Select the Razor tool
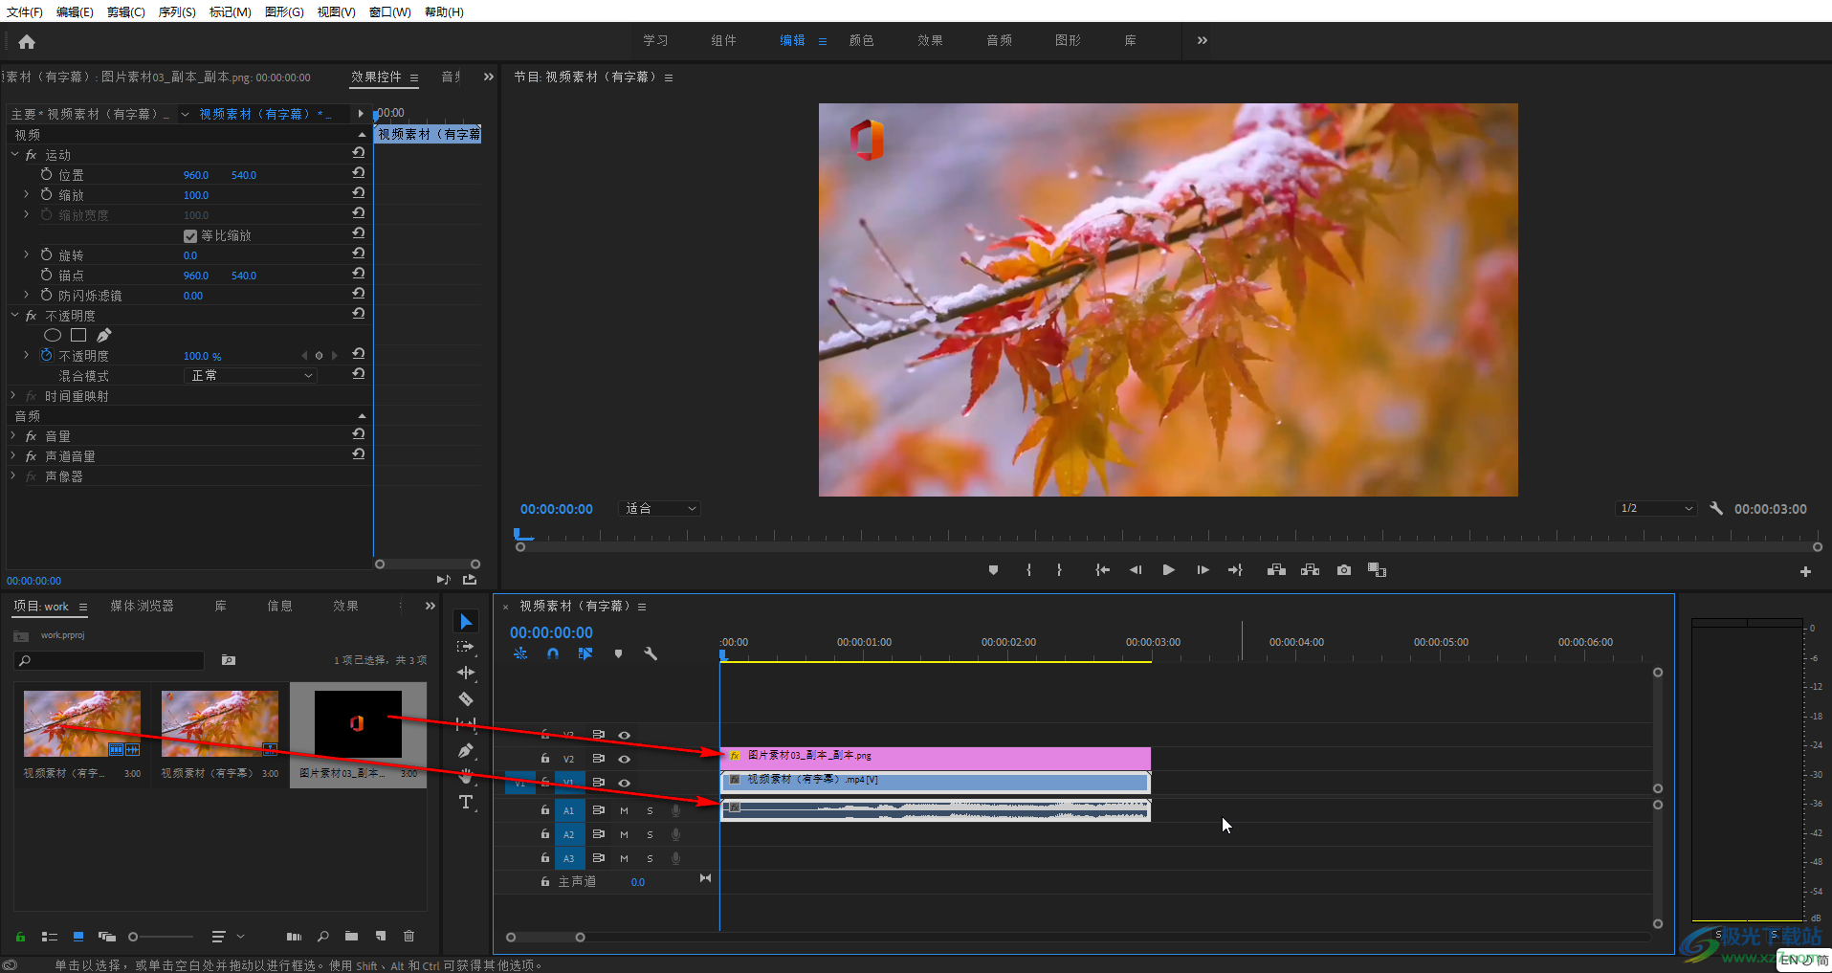The height and width of the screenshot is (973, 1832). point(466,698)
